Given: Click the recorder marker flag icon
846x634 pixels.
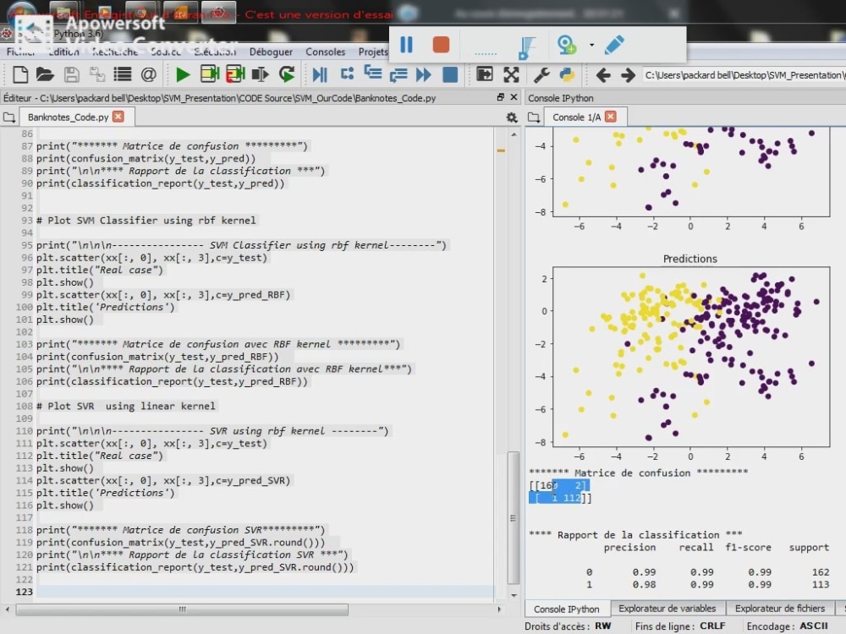Looking at the screenshot, I should click(526, 47).
